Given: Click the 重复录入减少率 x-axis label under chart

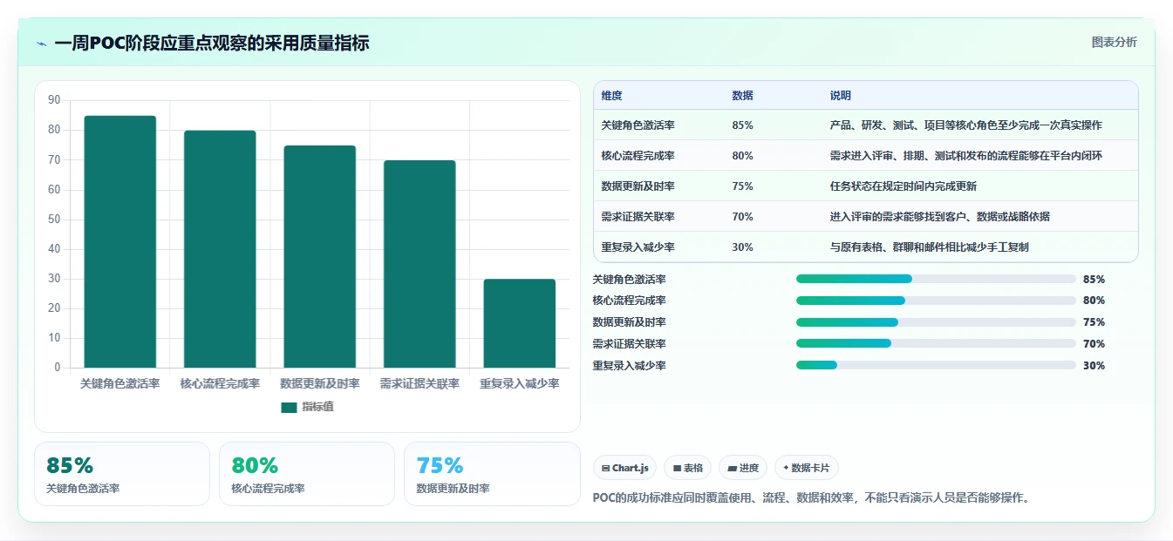Looking at the screenshot, I should pyautogui.click(x=520, y=383).
